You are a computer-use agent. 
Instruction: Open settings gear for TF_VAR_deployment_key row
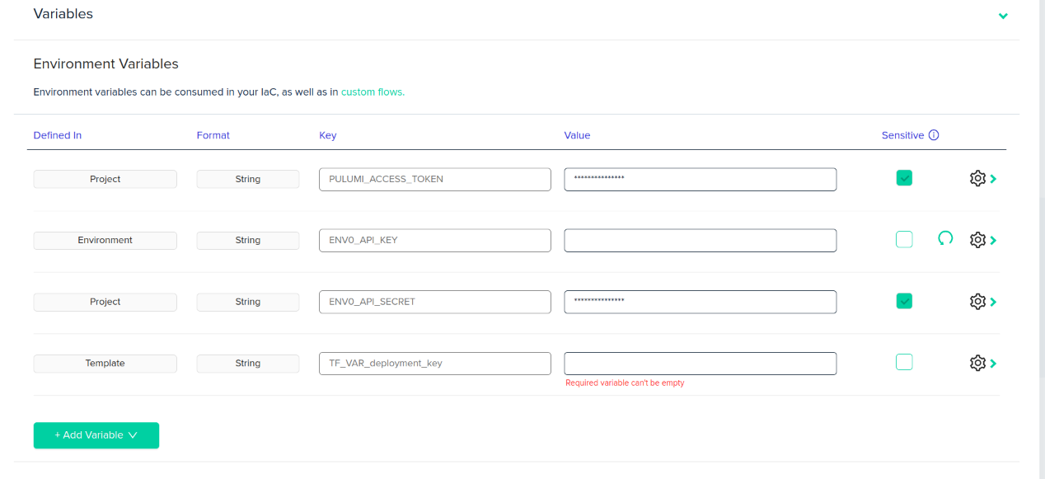point(977,363)
